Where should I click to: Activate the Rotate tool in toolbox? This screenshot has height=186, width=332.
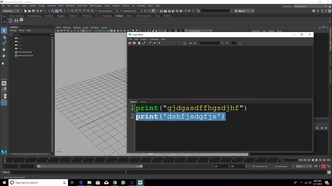coord(4,56)
